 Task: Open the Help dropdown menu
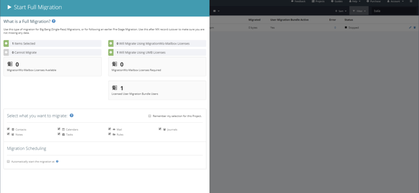tap(355, 1)
